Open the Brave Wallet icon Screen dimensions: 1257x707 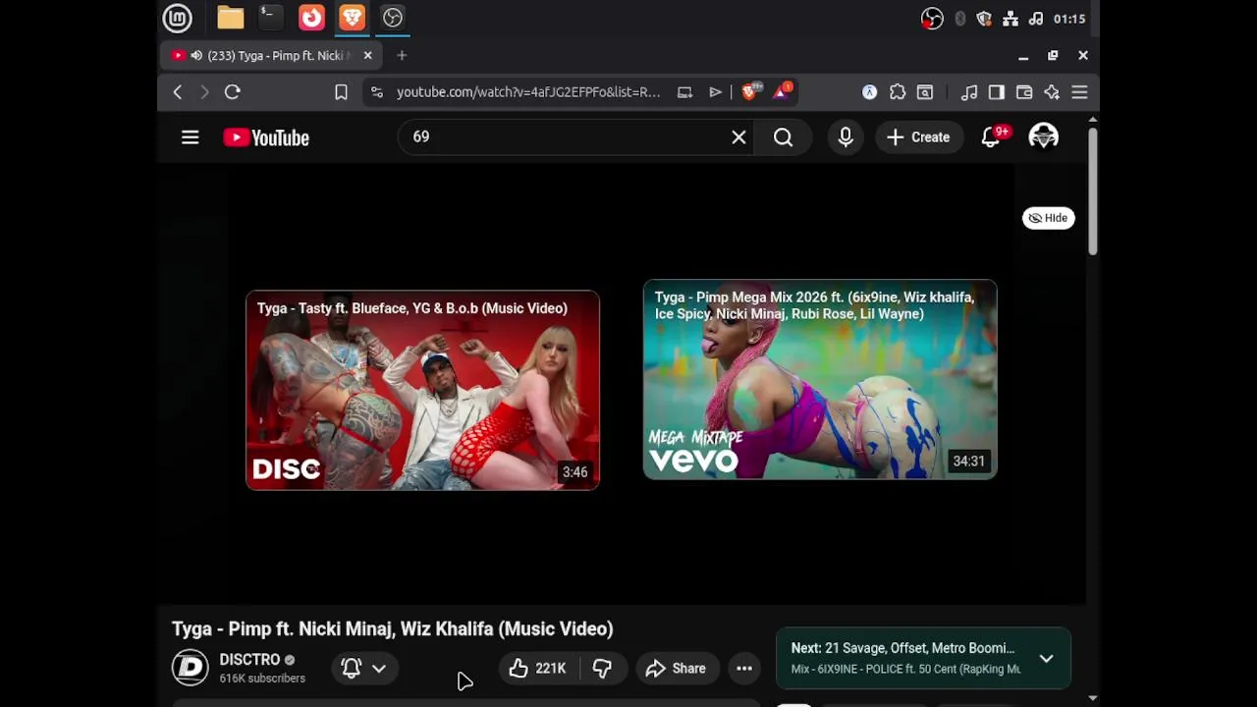(x=1024, y=92)
